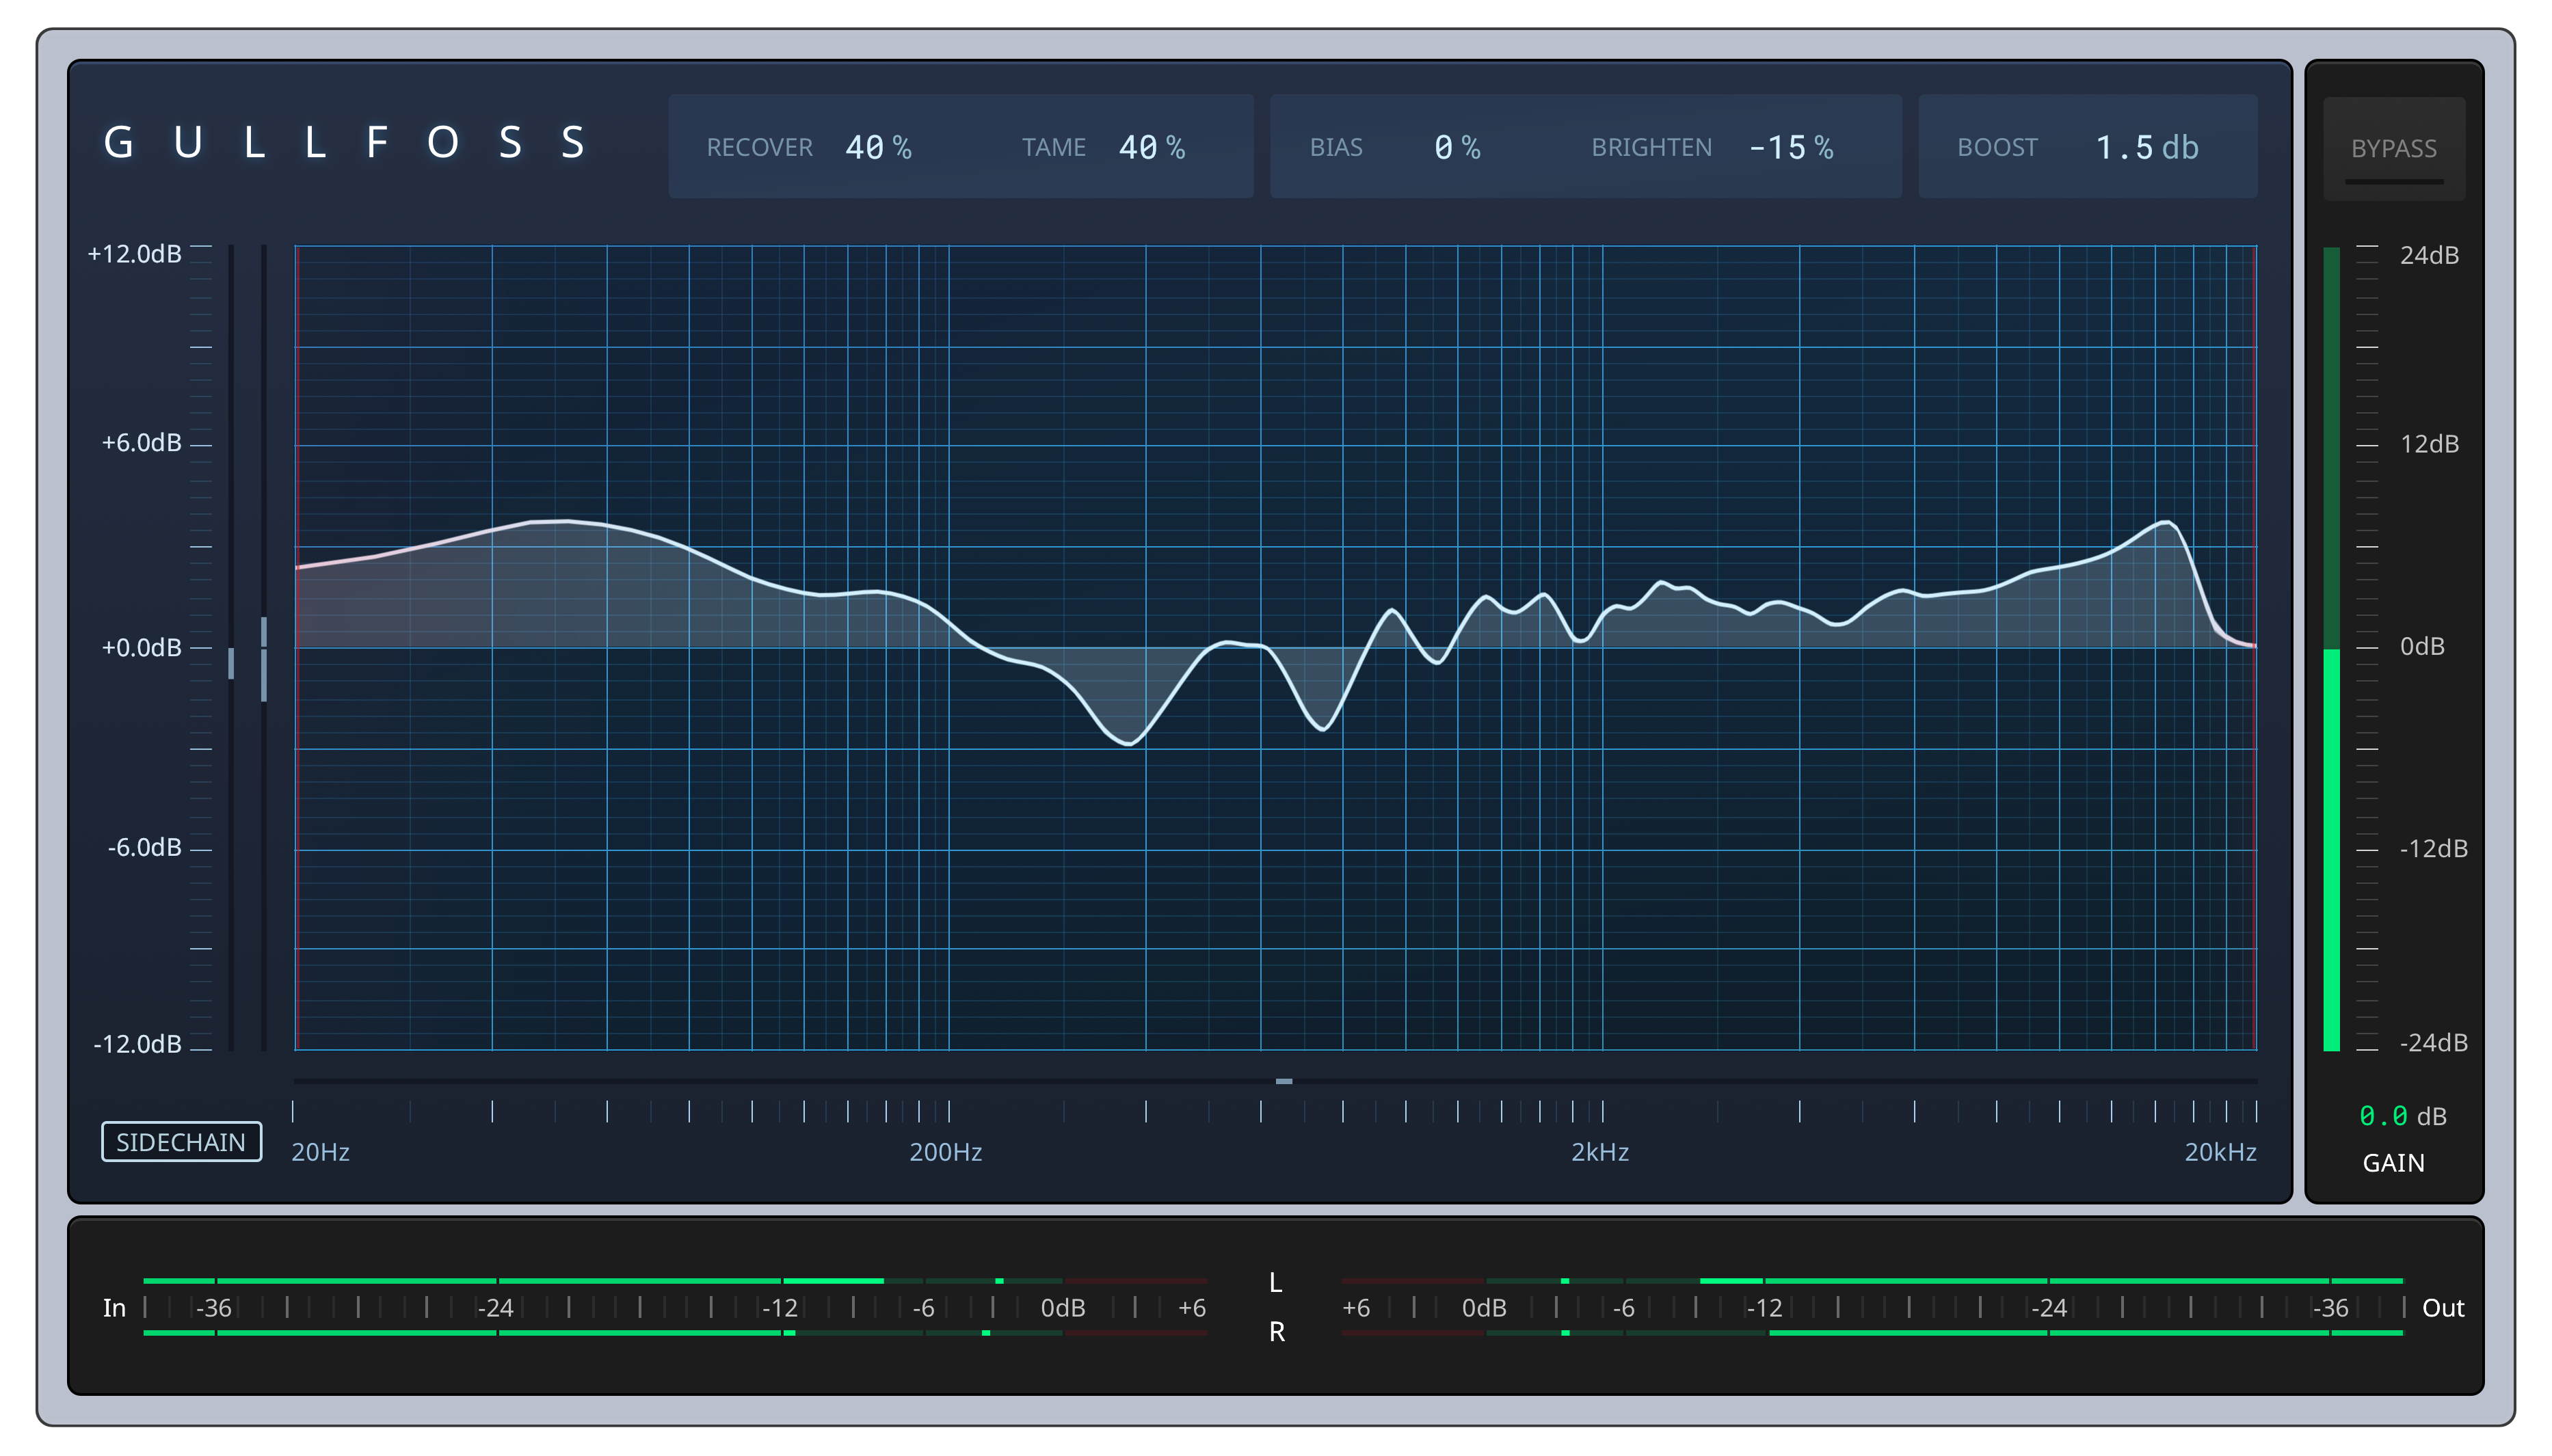Click the GULLFOSS logo title
This screenshot has width=2552, height=1456.
(345, 143)
